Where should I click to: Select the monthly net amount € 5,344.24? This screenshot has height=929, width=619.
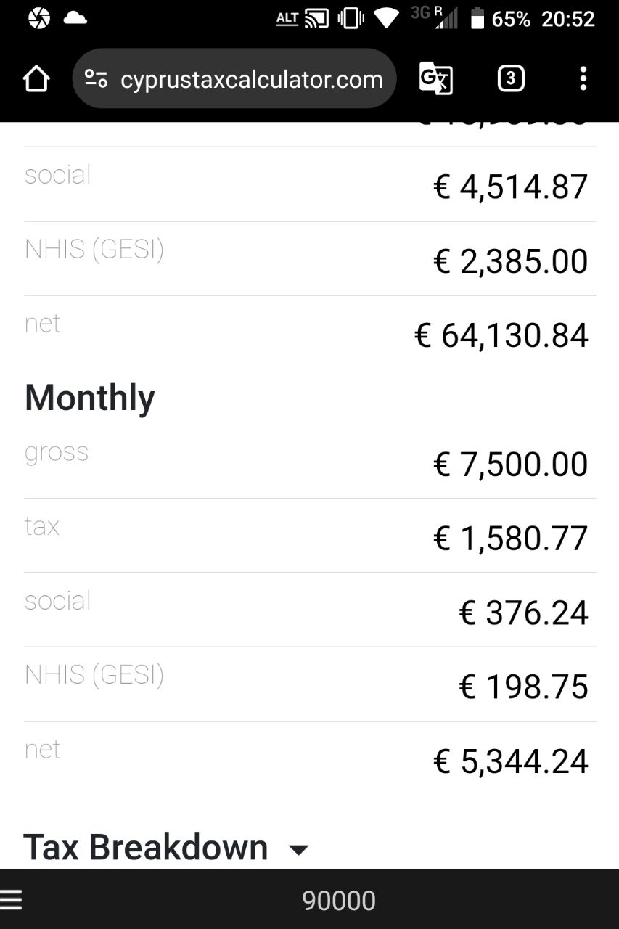[x=510, y=761]
